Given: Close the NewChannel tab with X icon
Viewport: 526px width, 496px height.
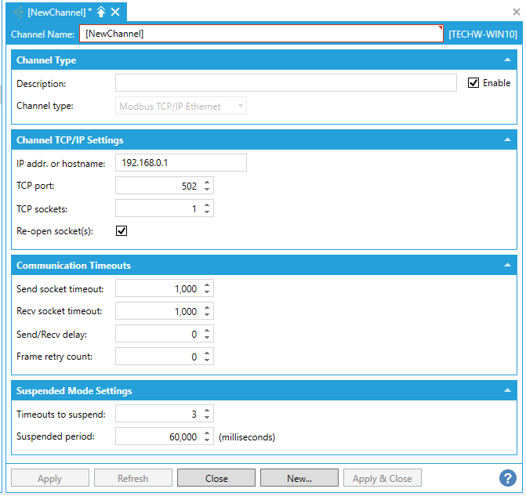Looking at the screenshot, I should [115, 12].
